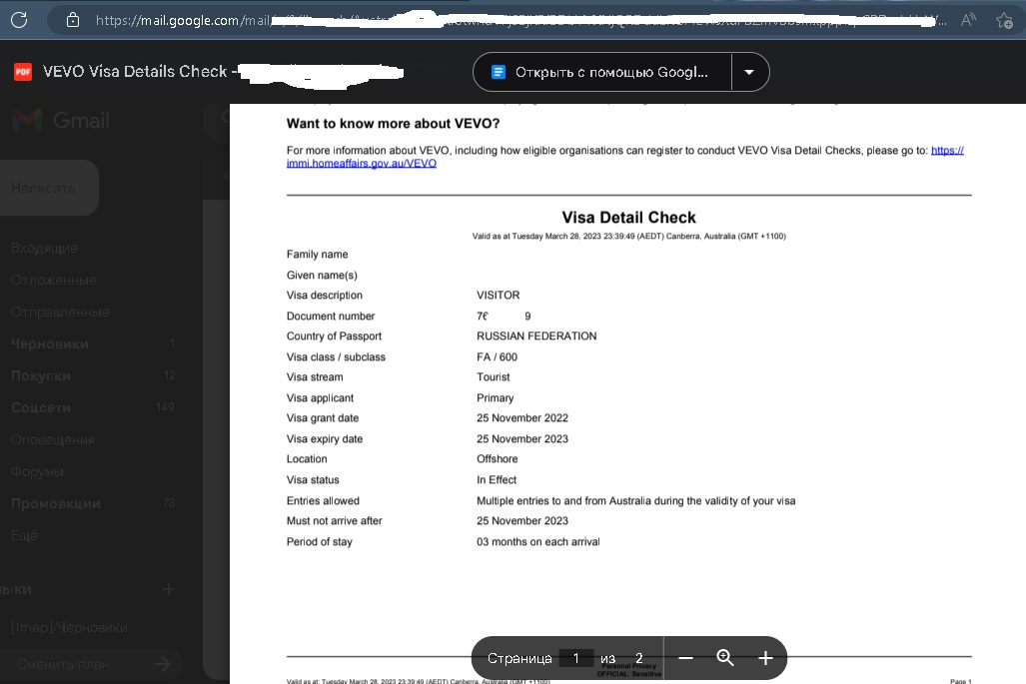Open Отложенные folder in Gmail sidebar
The height and width of the screenshot is (684, 1026).
(54, 280)
